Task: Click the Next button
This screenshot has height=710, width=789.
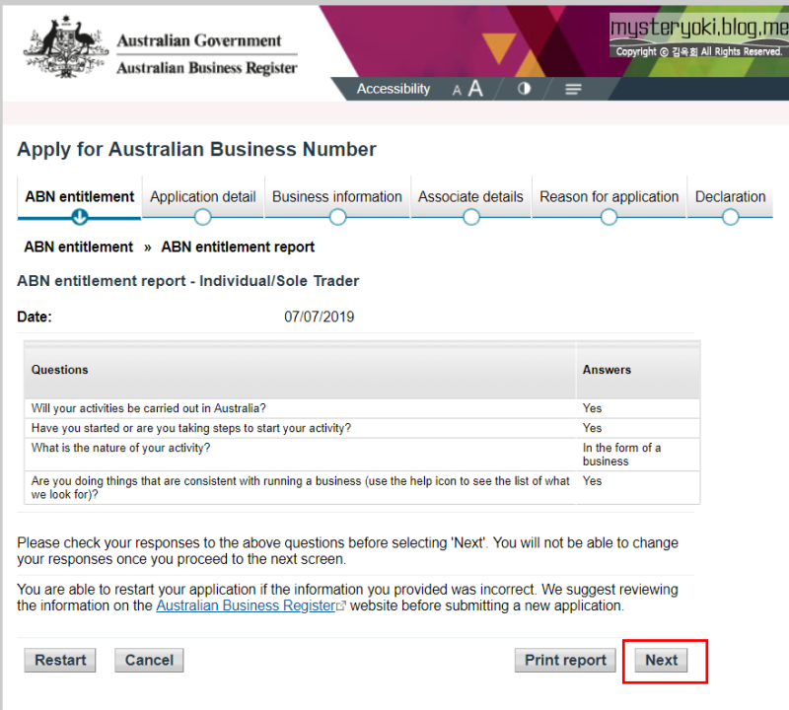Action: tap(661, 660)
